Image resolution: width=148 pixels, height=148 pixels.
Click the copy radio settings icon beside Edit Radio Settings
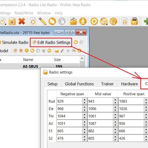76,42
